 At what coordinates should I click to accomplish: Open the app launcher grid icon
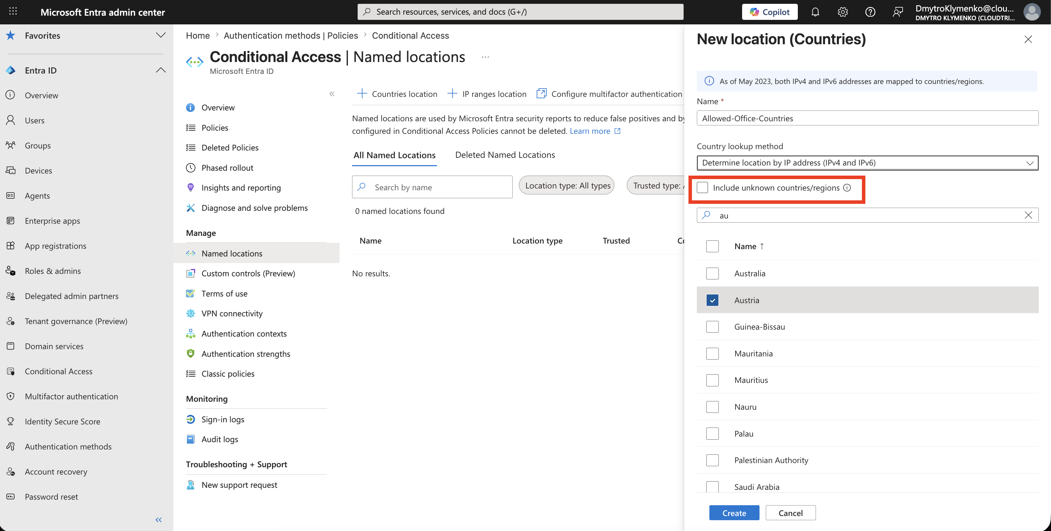tap(13, 11)
